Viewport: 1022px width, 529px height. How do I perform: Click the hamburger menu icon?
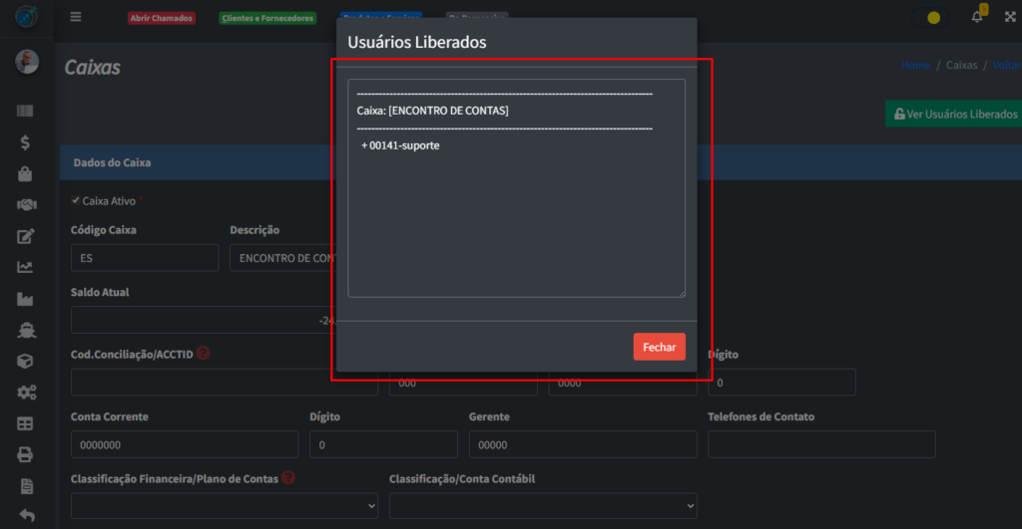77,17
